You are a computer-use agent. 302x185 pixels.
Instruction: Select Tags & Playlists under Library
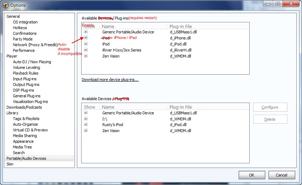point(26,119)
